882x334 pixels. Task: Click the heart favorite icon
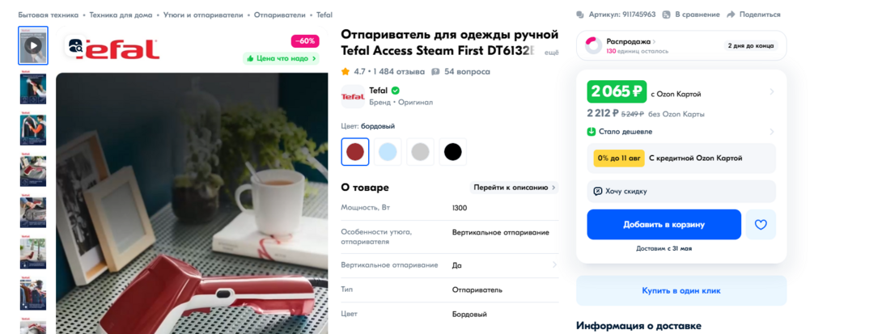[761, 225]
